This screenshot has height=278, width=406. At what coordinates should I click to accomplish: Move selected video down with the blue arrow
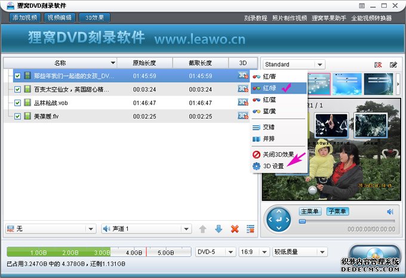[219, 229]
